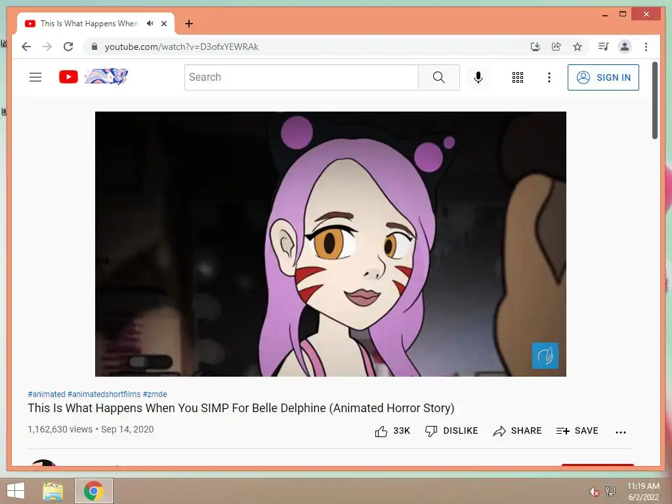Click the YouTube logo
Viewport: 672px width, 504px height.
pos(93,77)
